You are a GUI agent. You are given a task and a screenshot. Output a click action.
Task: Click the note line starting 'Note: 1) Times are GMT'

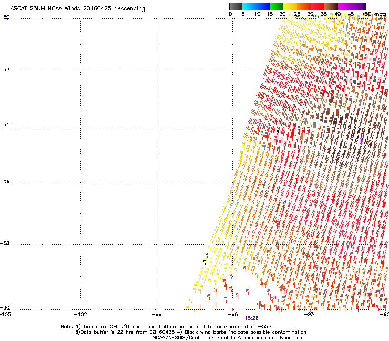click(x=166, y=327)
